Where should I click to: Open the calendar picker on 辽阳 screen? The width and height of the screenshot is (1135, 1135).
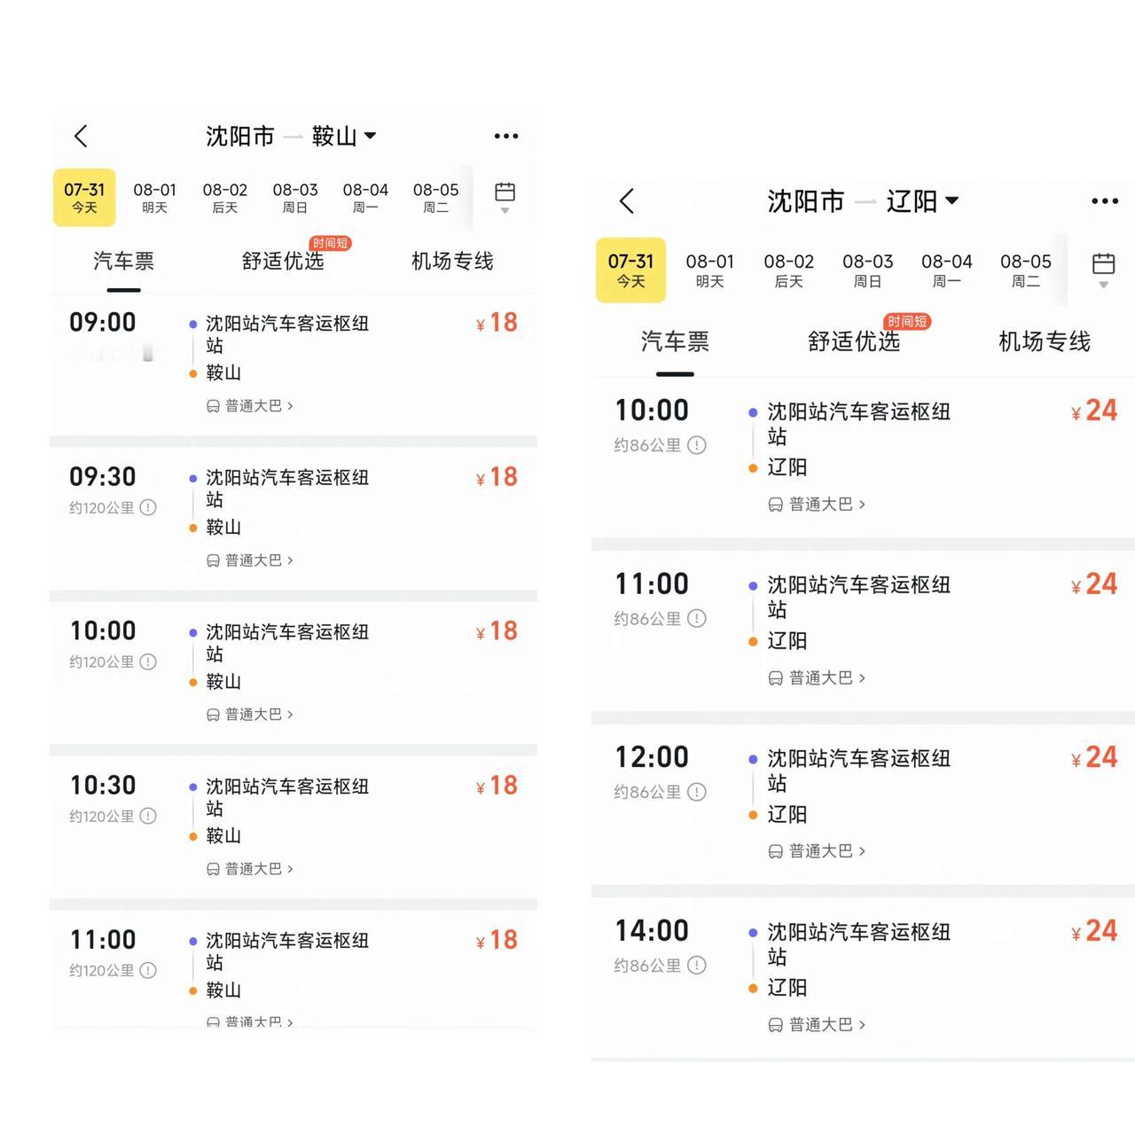pyautogui.click(x=1103, y=270)
